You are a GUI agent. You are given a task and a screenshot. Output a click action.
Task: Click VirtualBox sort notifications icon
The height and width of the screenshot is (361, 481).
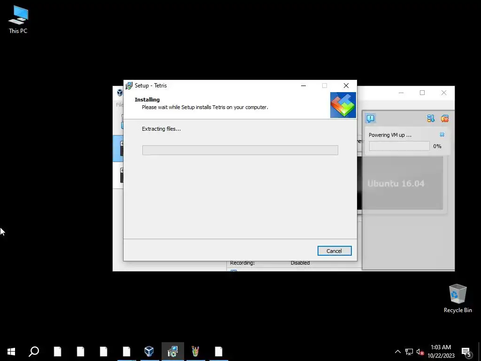[x=431, y=118]
